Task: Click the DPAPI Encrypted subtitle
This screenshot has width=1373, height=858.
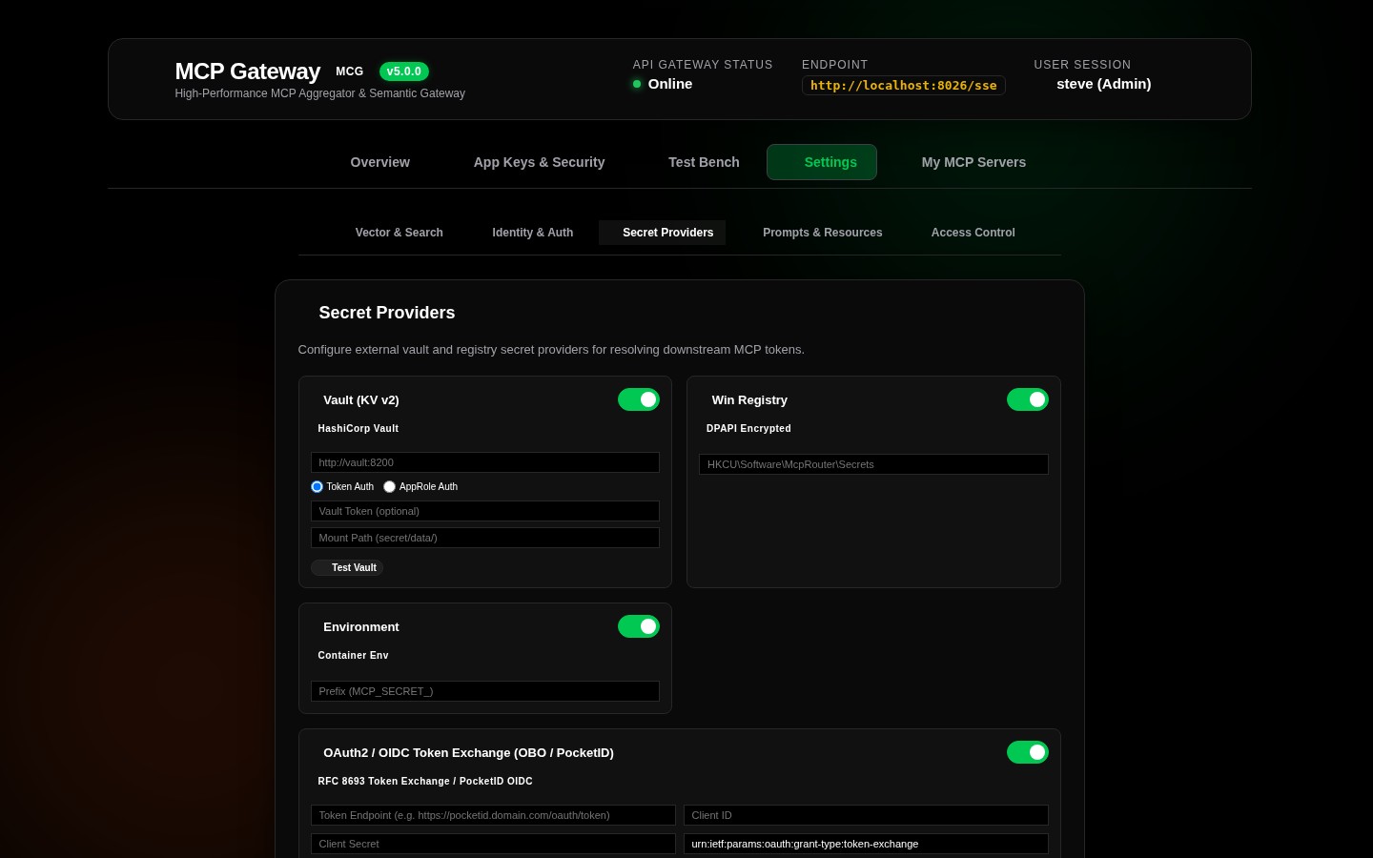Action: click(x=748, y=429)
